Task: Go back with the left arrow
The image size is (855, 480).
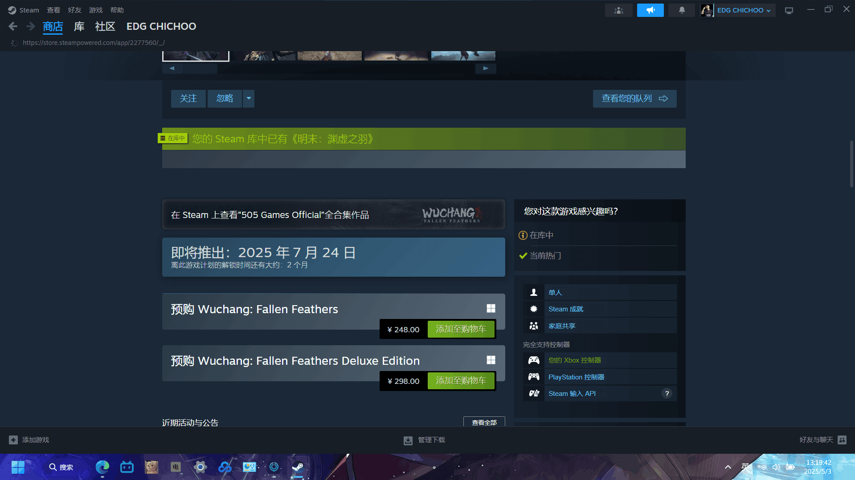Action: (13, 26)
